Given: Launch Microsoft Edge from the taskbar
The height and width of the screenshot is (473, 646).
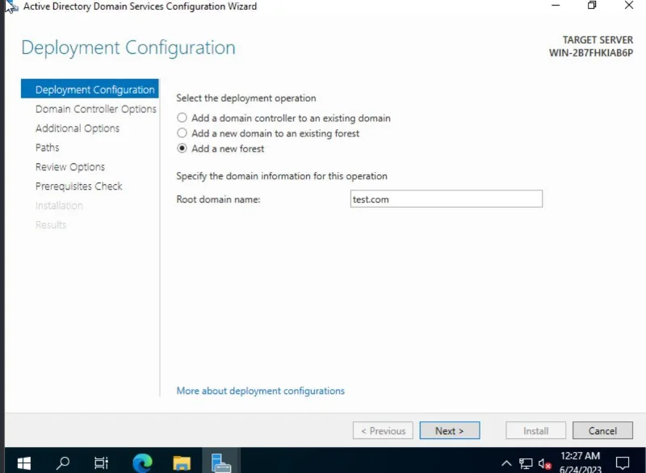Looking at the screenshot, I should [143, 463].
